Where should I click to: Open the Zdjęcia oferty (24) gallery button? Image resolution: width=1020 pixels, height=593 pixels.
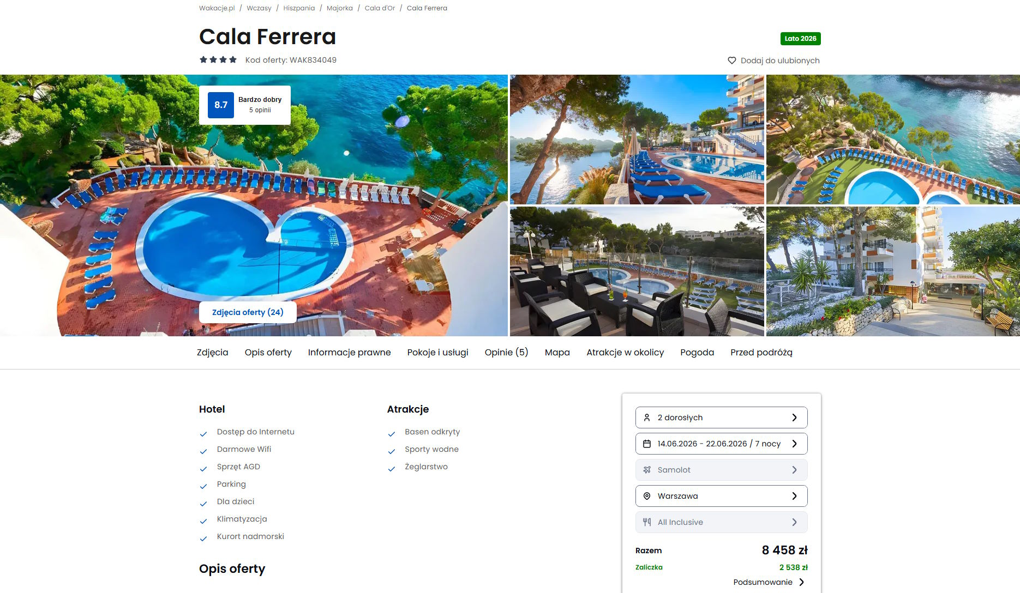(x=248, y=312)
